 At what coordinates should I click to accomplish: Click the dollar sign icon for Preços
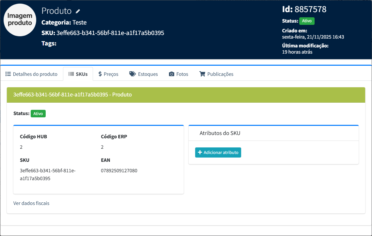point(100,74)
